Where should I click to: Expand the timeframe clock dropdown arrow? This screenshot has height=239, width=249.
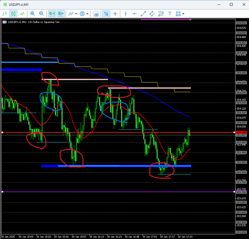88,14
